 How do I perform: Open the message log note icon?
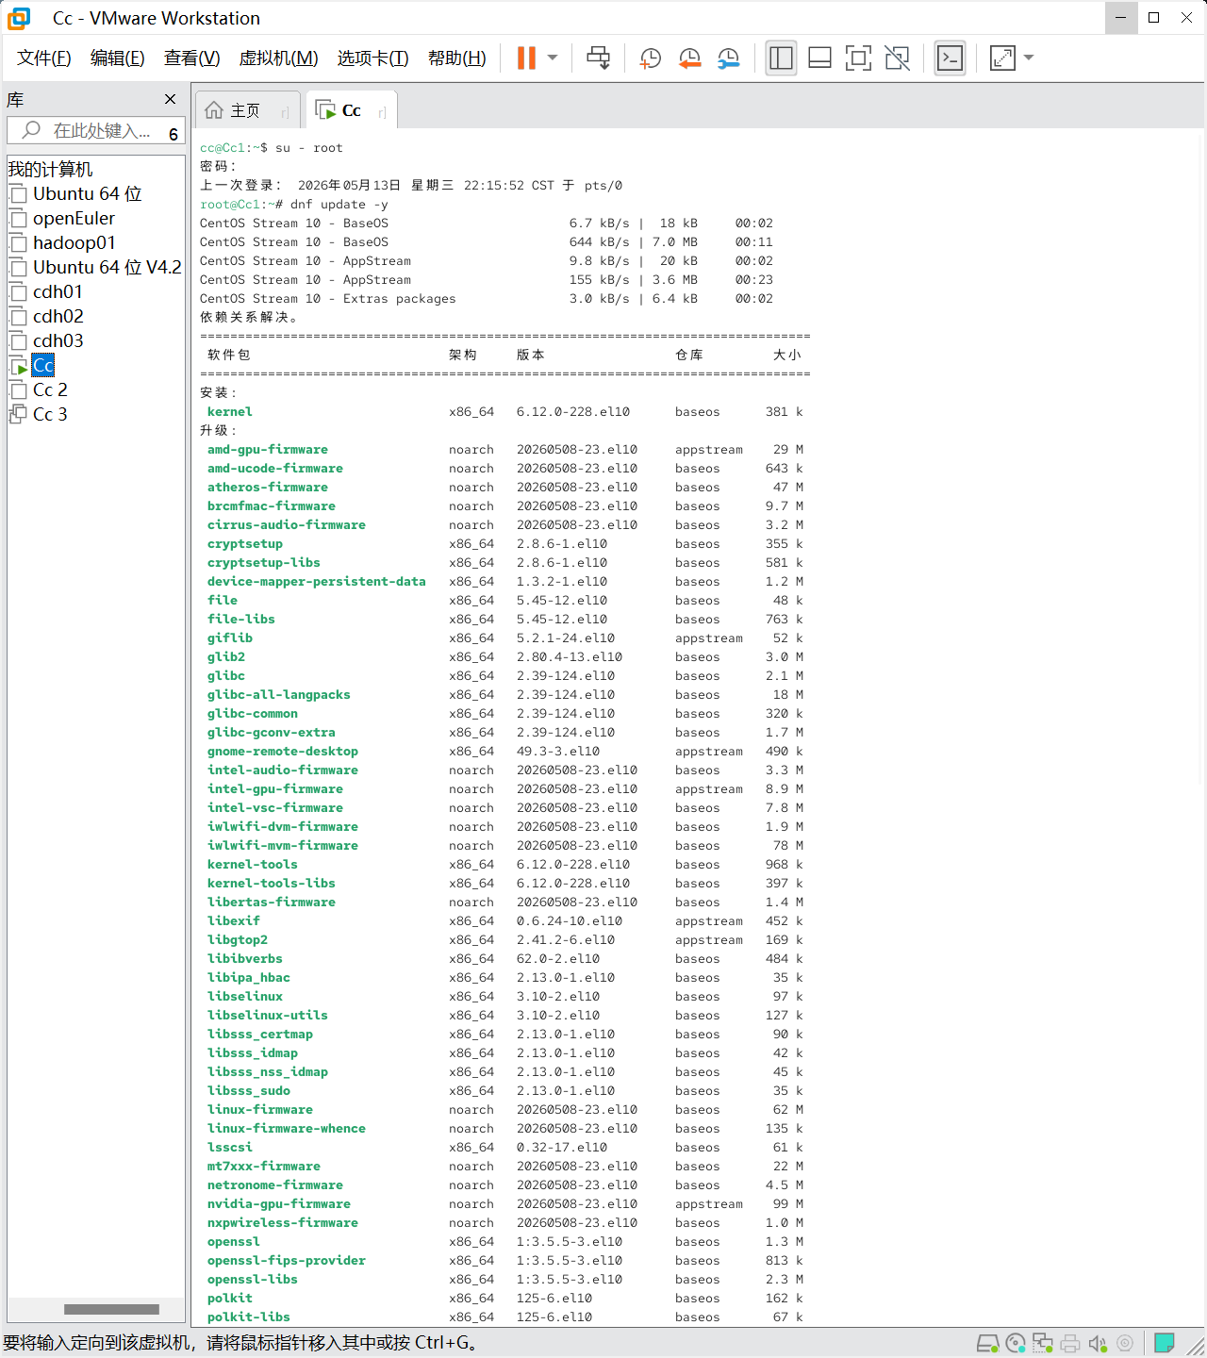[1165, 1343]
